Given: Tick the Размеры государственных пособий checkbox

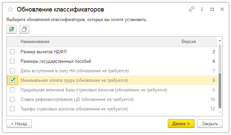Looking at the screenshot, I should coord(12,61).
